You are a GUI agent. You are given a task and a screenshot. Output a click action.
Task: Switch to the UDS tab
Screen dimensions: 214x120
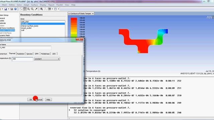tap(54, 54)
